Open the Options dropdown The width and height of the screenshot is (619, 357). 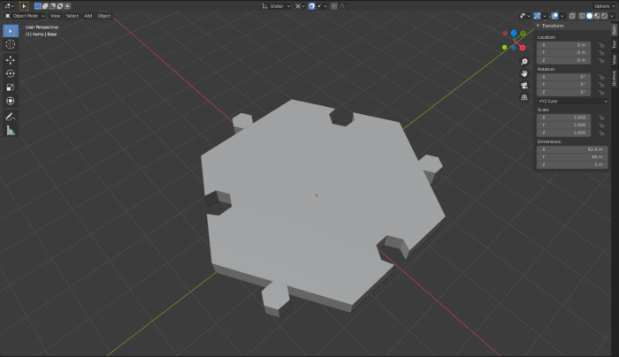604,6
